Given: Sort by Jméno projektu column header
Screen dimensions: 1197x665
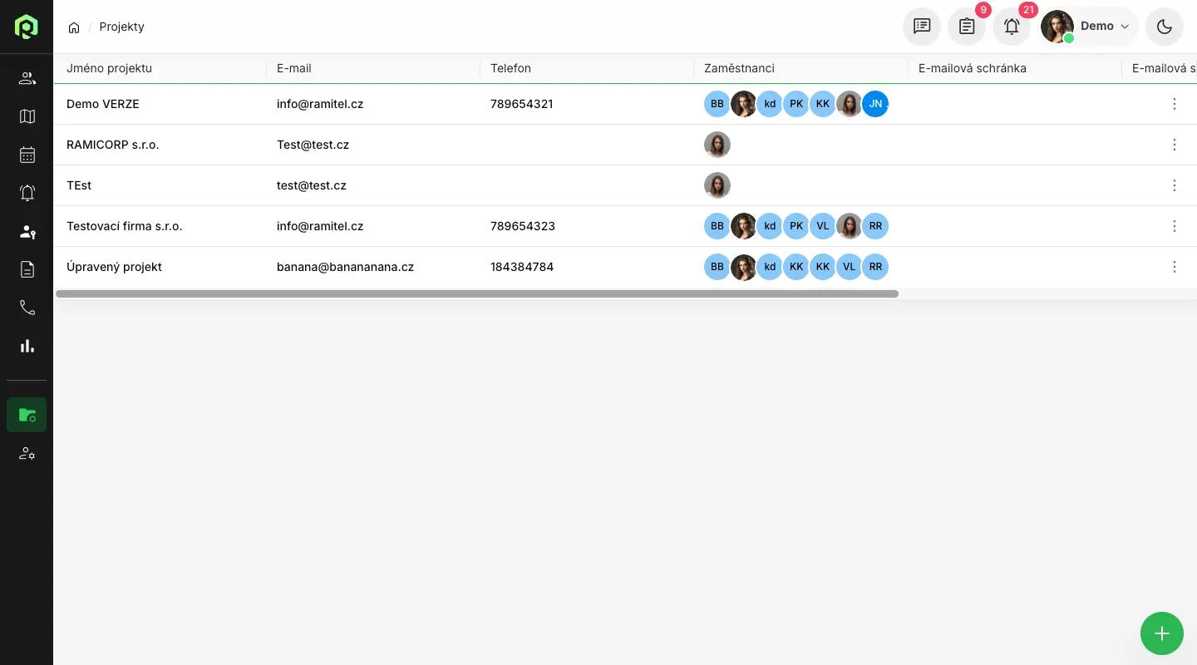Looking at the screenshot, I should coord(109,68).
